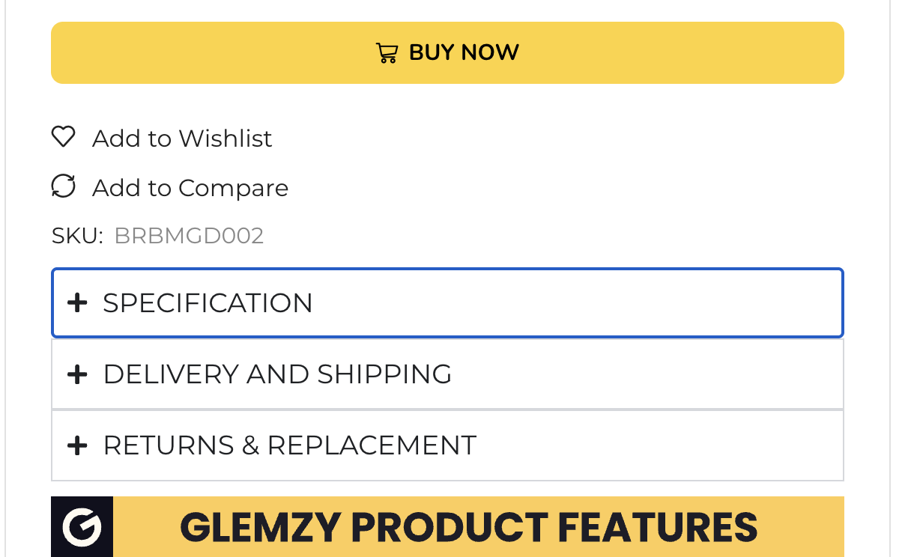
Task: Select the Add to Compare link
Action: pyautogui.click(x=190, y=187)
